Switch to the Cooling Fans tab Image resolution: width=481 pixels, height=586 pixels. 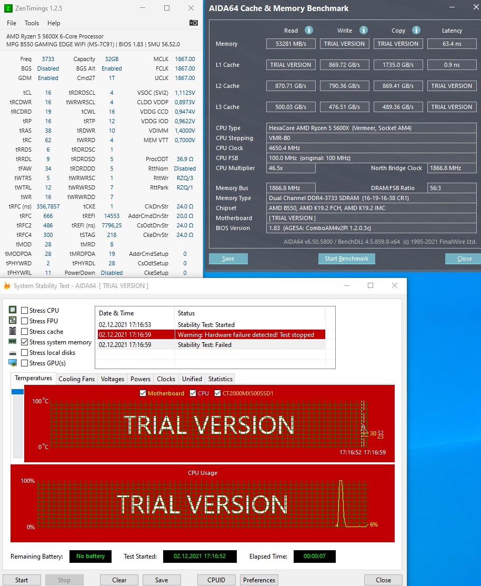click(x=76, y=379)
